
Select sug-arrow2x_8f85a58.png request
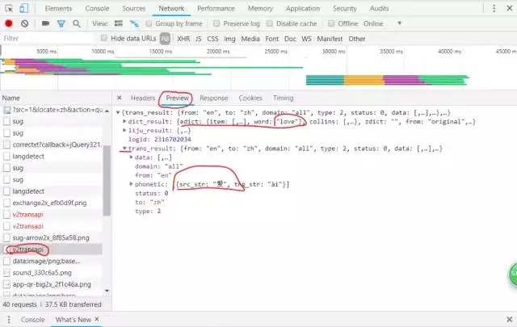coord(51,237)
